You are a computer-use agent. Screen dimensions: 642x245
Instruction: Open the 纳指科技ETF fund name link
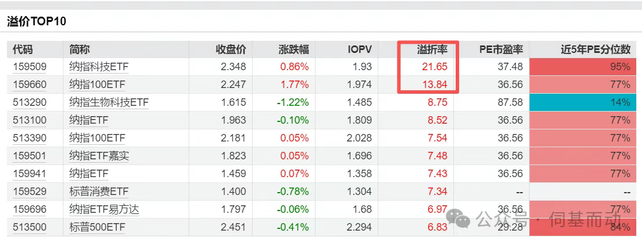click(x=99, y=67)
